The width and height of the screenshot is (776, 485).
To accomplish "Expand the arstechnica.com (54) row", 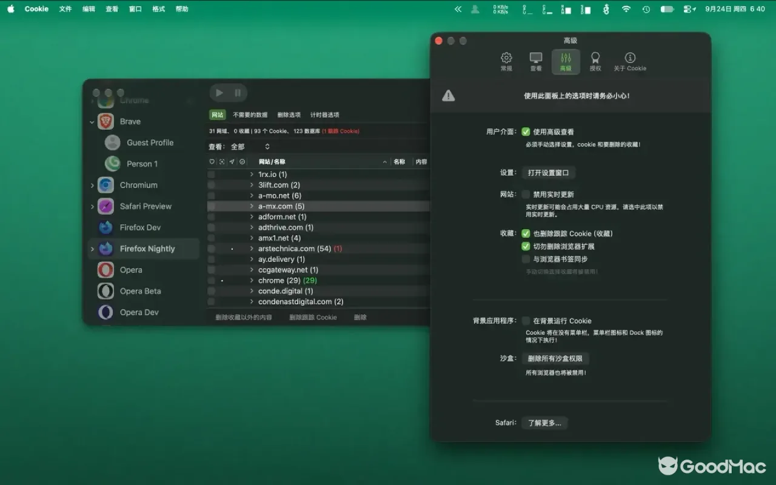I will click(252, 249).
